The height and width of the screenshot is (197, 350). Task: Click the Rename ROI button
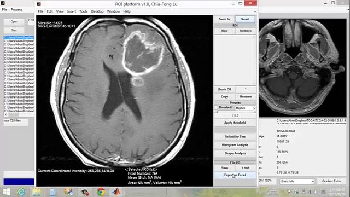(246, 97)
